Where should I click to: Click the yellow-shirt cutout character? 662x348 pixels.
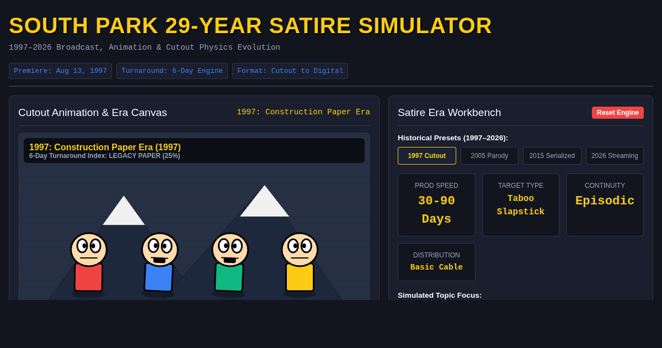(x=300, y=263)
